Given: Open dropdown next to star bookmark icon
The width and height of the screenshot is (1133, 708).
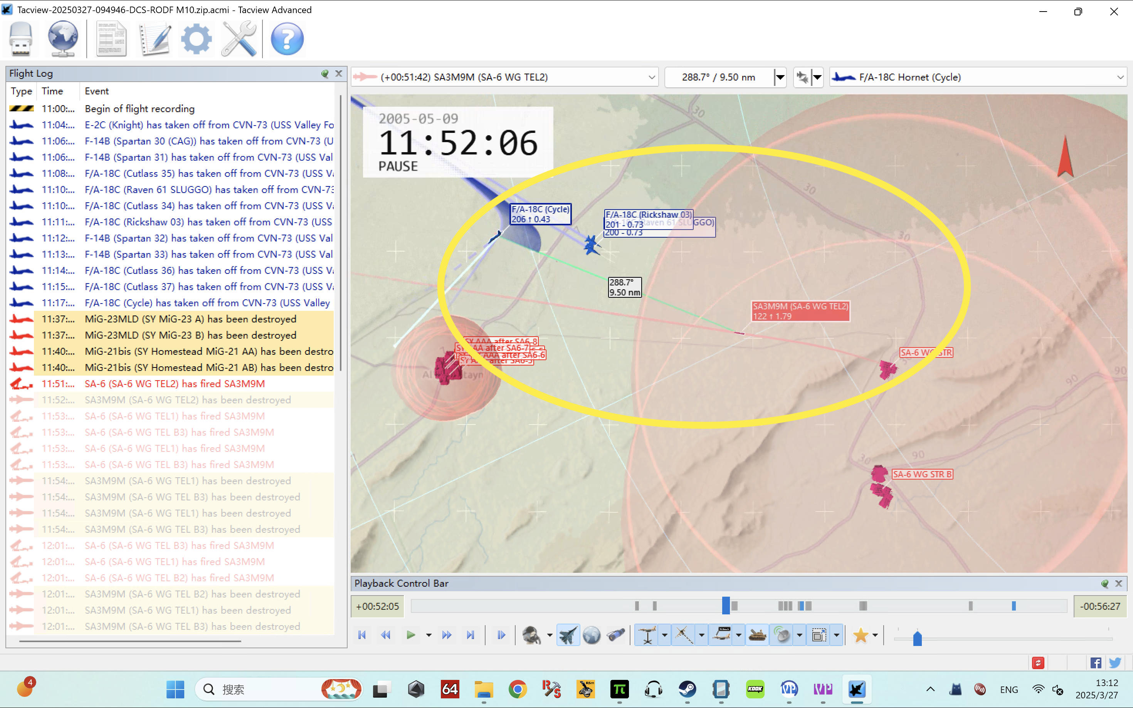Looking at the screenshot, I should point(874,636).
